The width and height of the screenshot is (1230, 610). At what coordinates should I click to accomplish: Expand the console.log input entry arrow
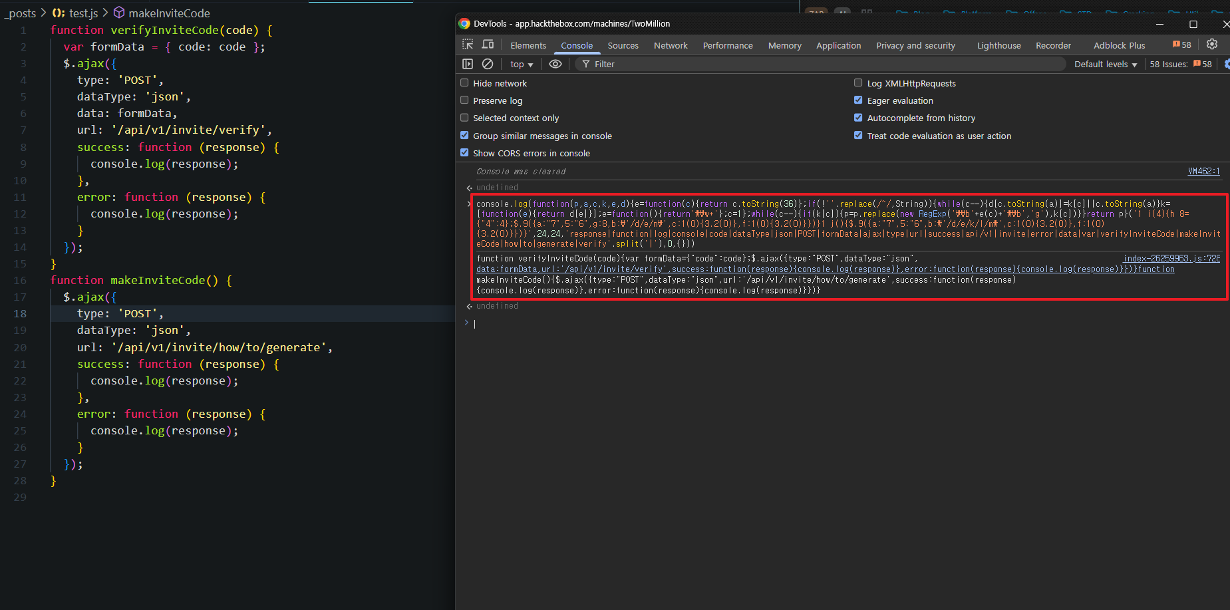468,204
